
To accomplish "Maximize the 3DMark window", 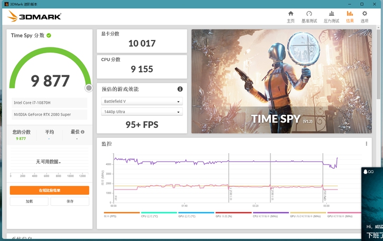I will pyautogui.click(x=362, y=4).
